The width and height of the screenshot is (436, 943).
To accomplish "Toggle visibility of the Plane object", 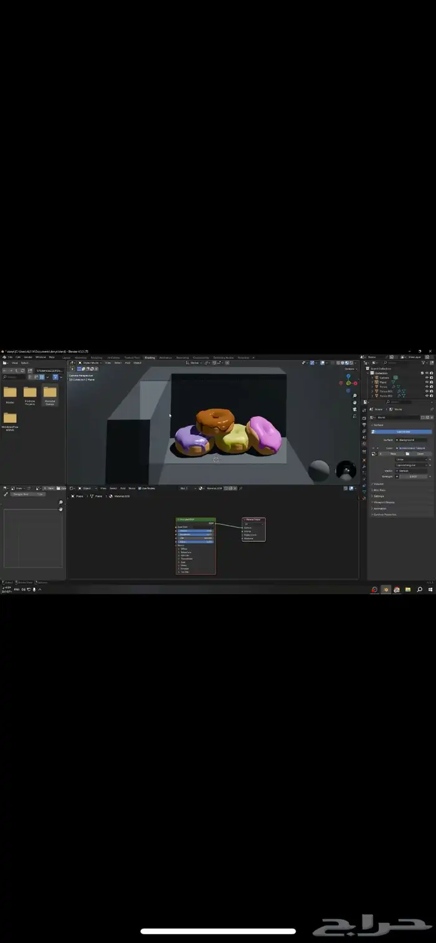I will (427, 382).
